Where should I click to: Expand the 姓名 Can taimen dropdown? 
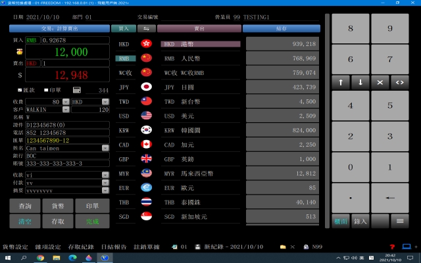point(105,148)
